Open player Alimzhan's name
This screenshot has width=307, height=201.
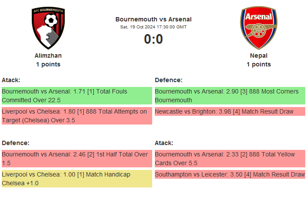(x=48, y=55)
